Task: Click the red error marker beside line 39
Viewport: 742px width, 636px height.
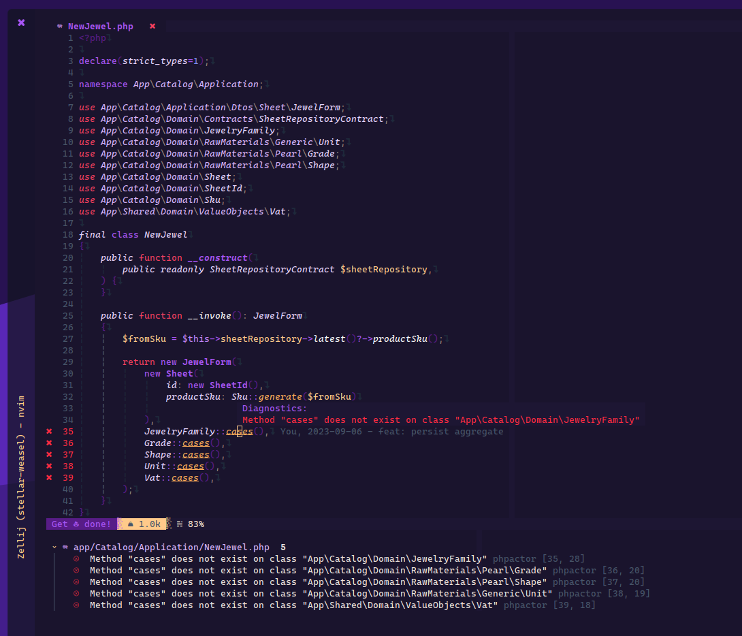Action: pyautogui.click(x=48, y=477)
